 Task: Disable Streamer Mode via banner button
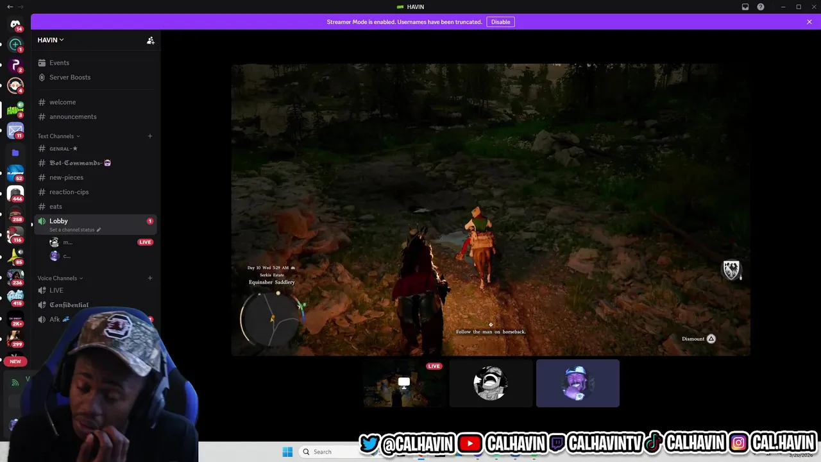tap(500, 22)
